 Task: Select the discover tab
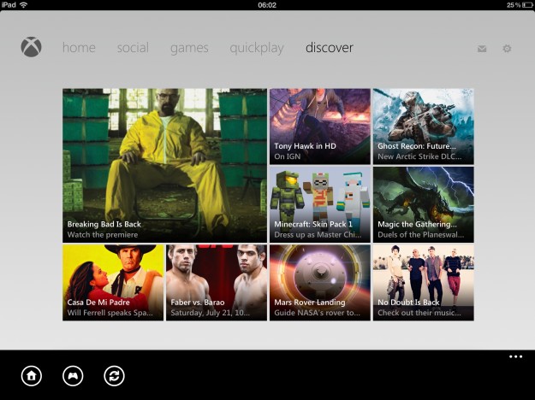(x=330, y=47)
